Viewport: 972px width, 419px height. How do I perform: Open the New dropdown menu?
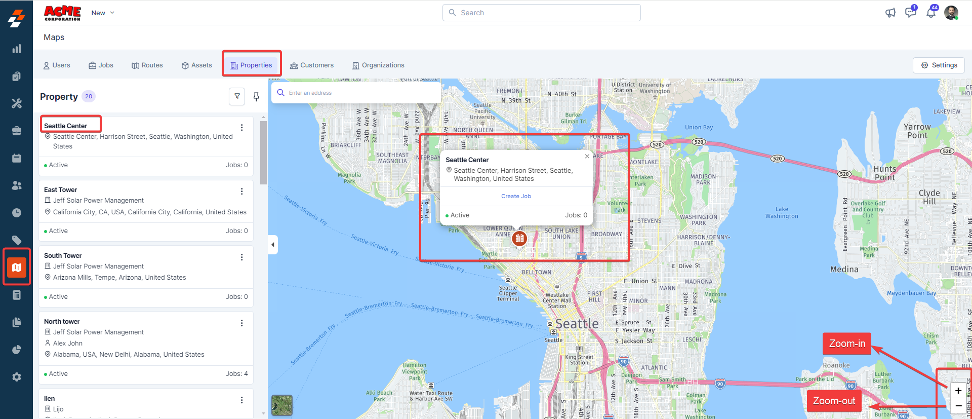point(103,13)
